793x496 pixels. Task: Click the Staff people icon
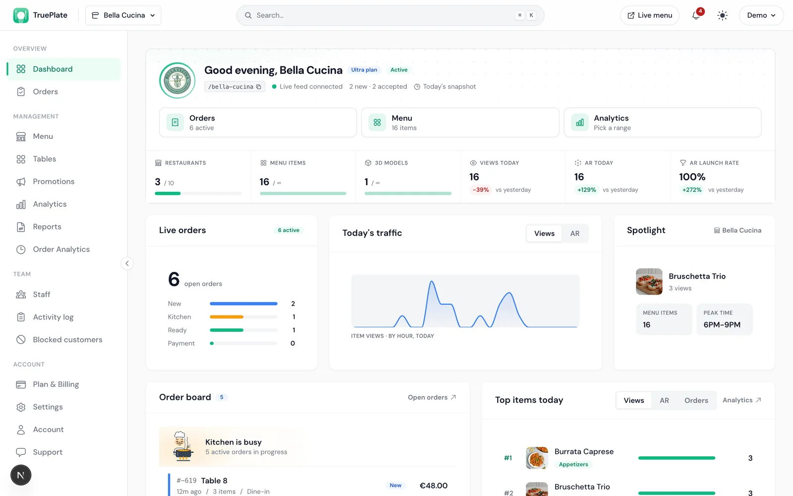tap(21, 295)
